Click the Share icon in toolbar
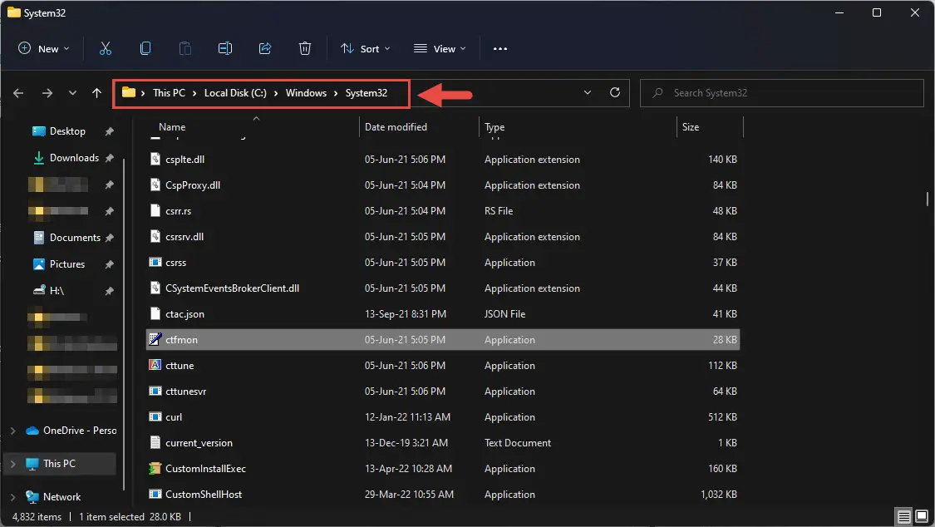This screenshot has height=527, width=935. (x=265, y=49)
